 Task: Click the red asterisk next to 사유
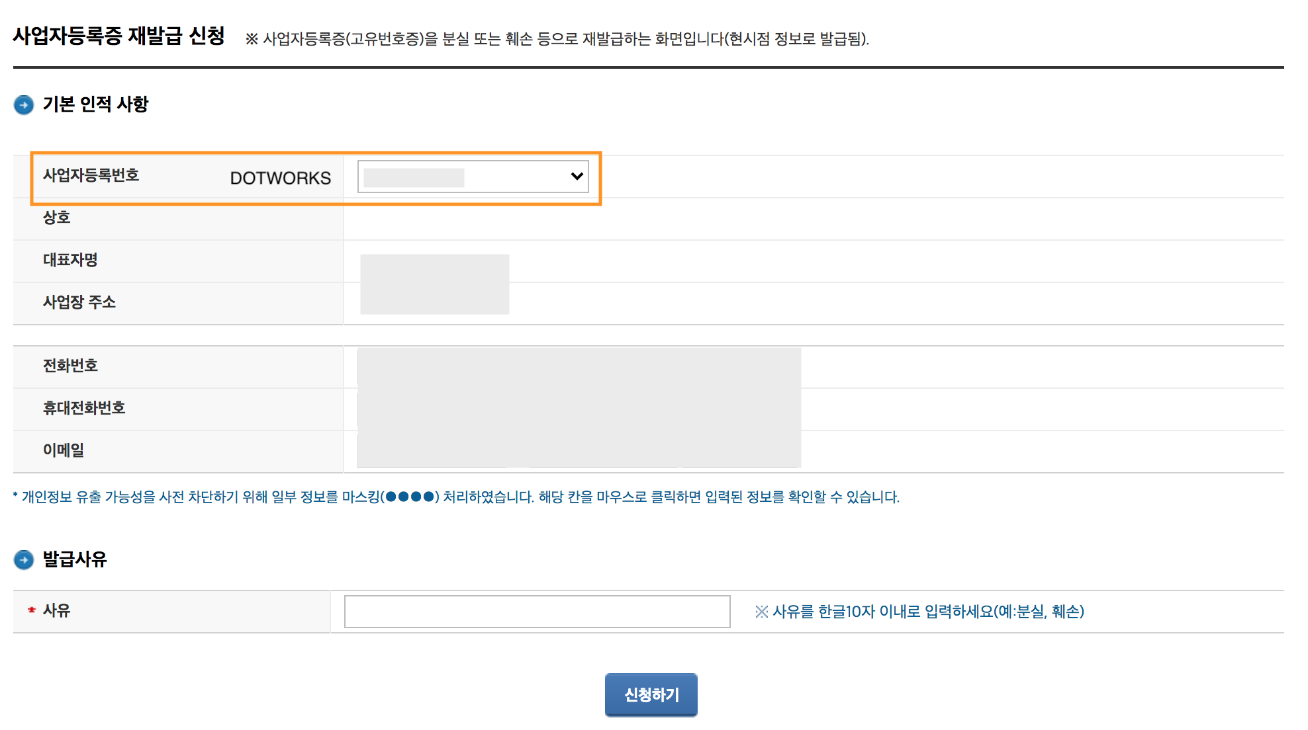pyautogui.click(x=30, y=610)
